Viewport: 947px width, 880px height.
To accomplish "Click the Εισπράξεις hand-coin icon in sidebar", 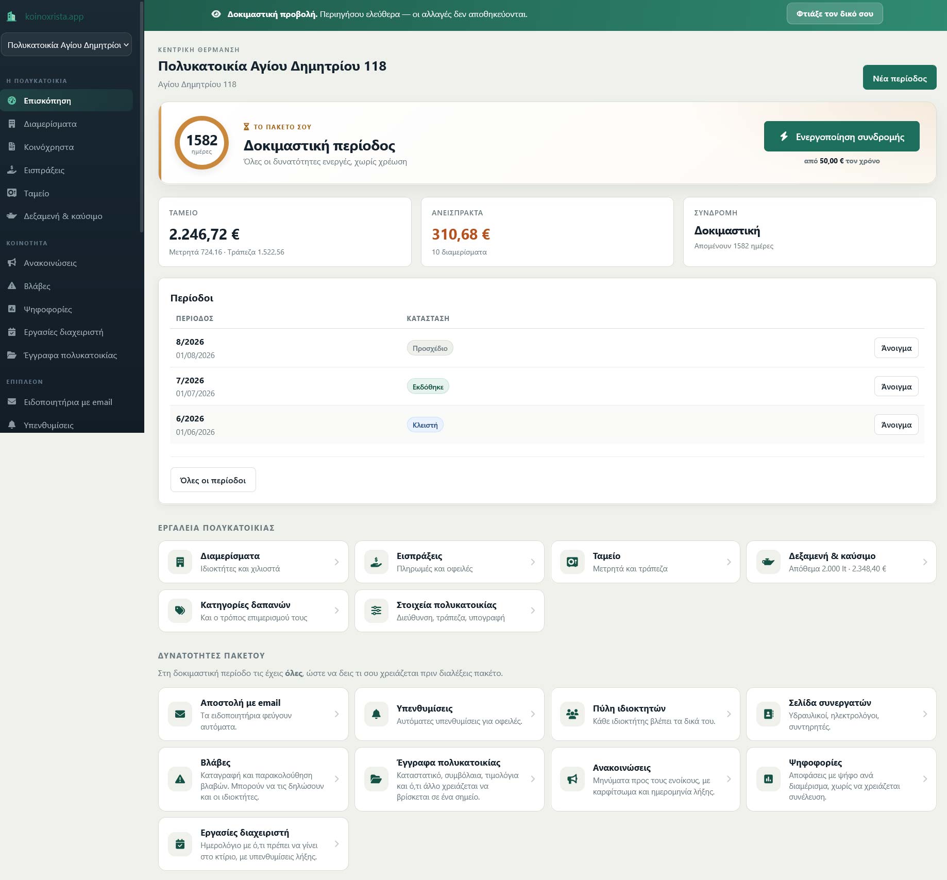I will point(12,170).
